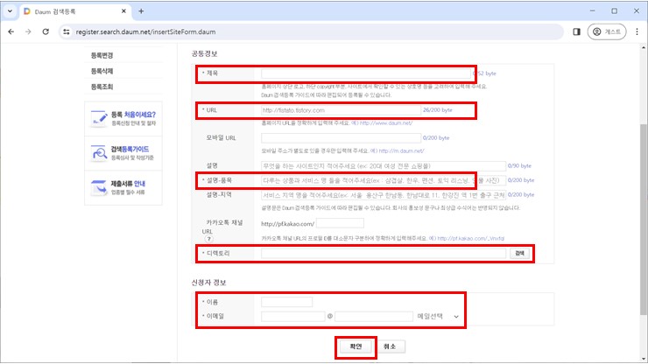Screen dimensions: 648x364
Task: Focus the 설명-품목 input field
Action: (384, 180)
